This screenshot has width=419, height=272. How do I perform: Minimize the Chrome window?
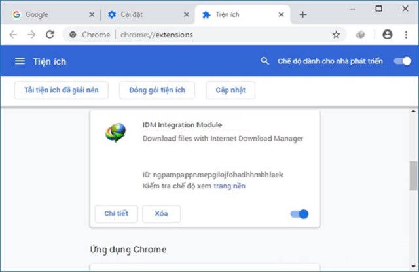coord(352,8)
